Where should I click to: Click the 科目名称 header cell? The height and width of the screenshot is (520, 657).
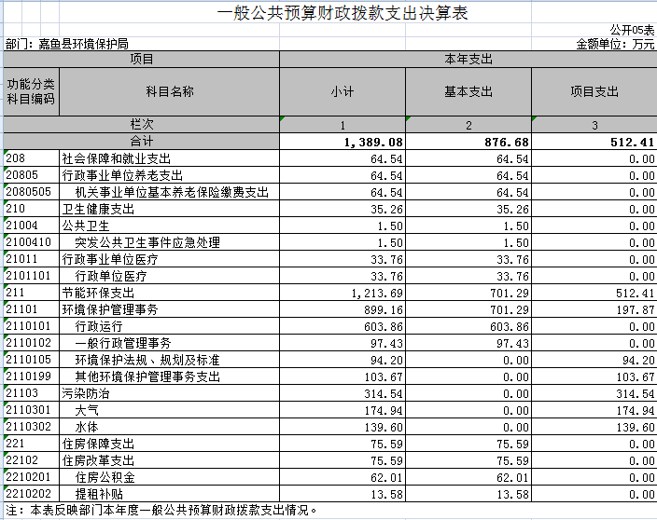[x=170, y=91]
